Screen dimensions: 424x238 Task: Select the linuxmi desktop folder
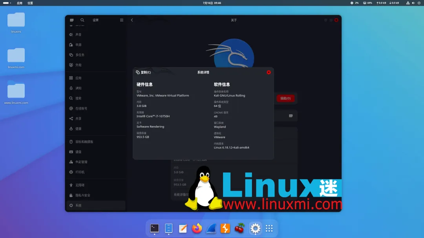pos(16,23)
